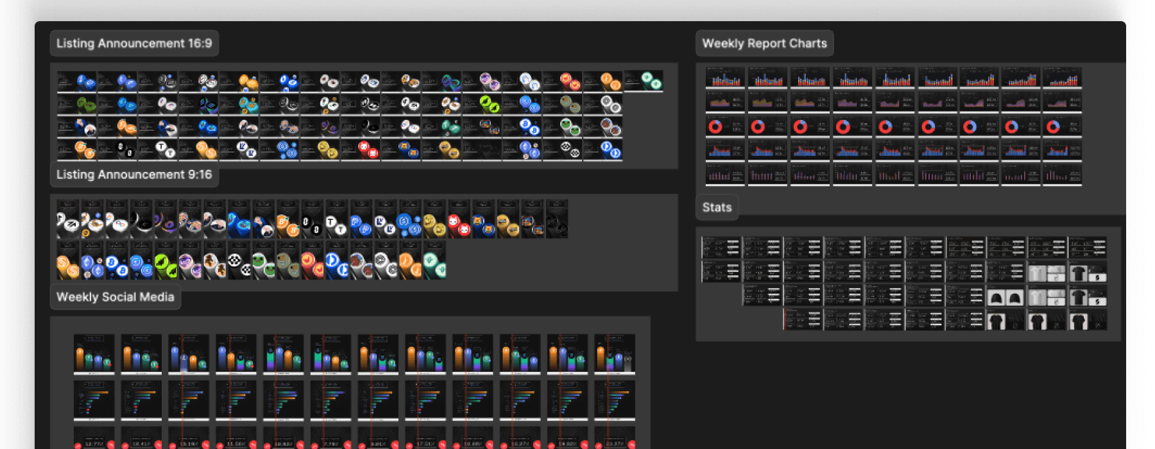Select first donut chart in Weekly Report Charts
The height and width of the screenshot is (449, 1155).
pyautogui.click(x=725, y=126)
